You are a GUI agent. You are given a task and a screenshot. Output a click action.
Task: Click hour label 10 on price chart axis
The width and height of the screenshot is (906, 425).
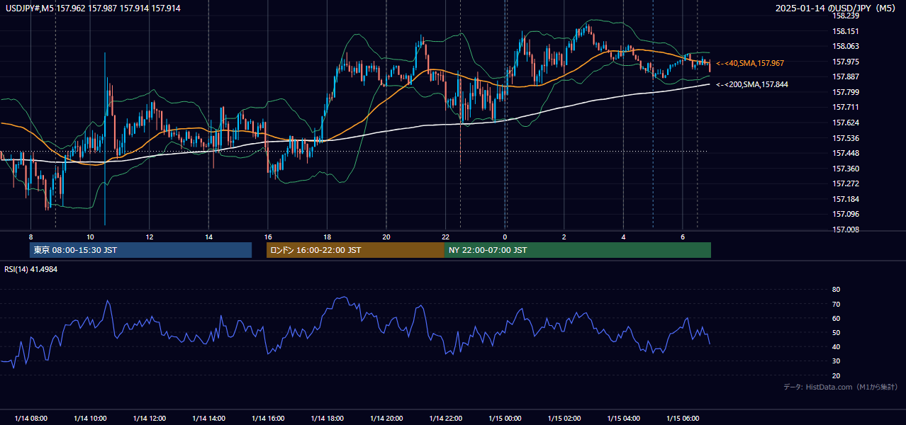(x=90, y=237)
